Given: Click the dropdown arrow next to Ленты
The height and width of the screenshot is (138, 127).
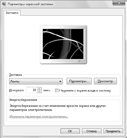Looking at the screenshot, I should point(60,82).
